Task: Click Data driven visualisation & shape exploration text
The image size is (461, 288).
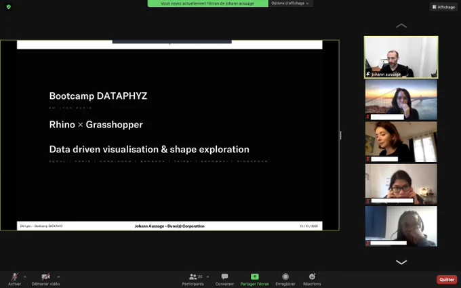Action: tap(149, 149)
